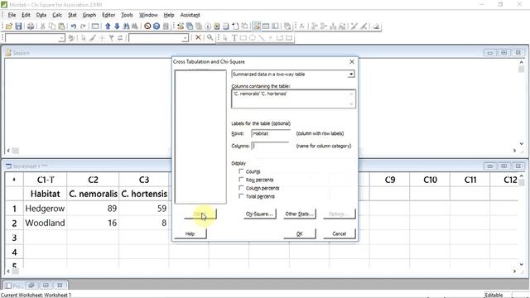Select the ellipse drawing tool
This screenshot has height=298, width=530.
[252, 38]
